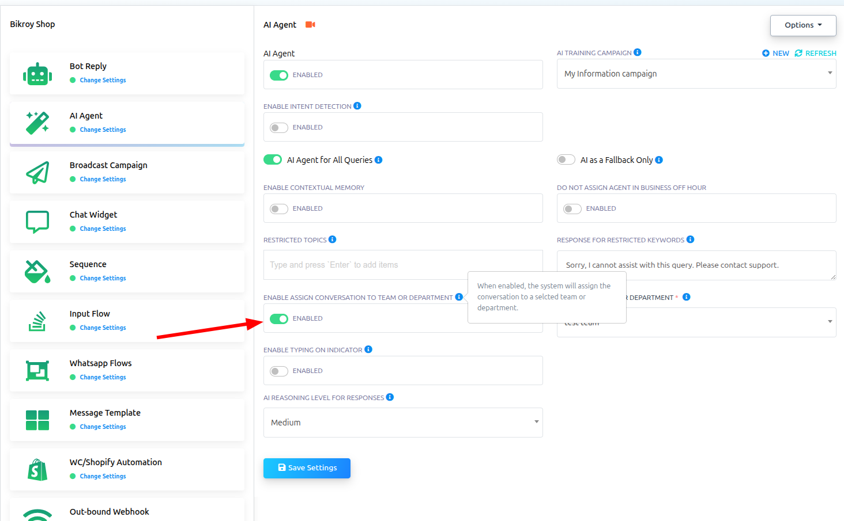Enable the contextual memory toggle
Screen dimensions: 844x521
(x=279, y=209)
